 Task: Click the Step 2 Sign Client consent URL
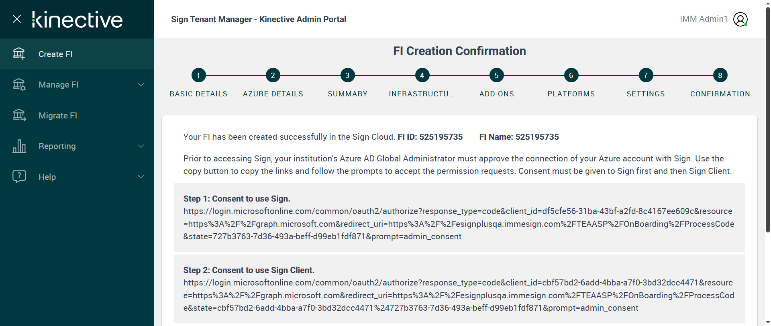point(459,295)
